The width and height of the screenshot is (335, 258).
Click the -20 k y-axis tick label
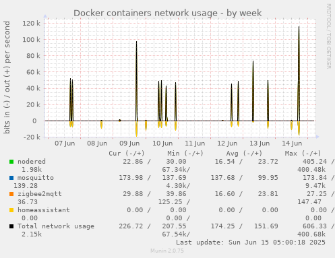pyautogui.click(x=32, y=137)
